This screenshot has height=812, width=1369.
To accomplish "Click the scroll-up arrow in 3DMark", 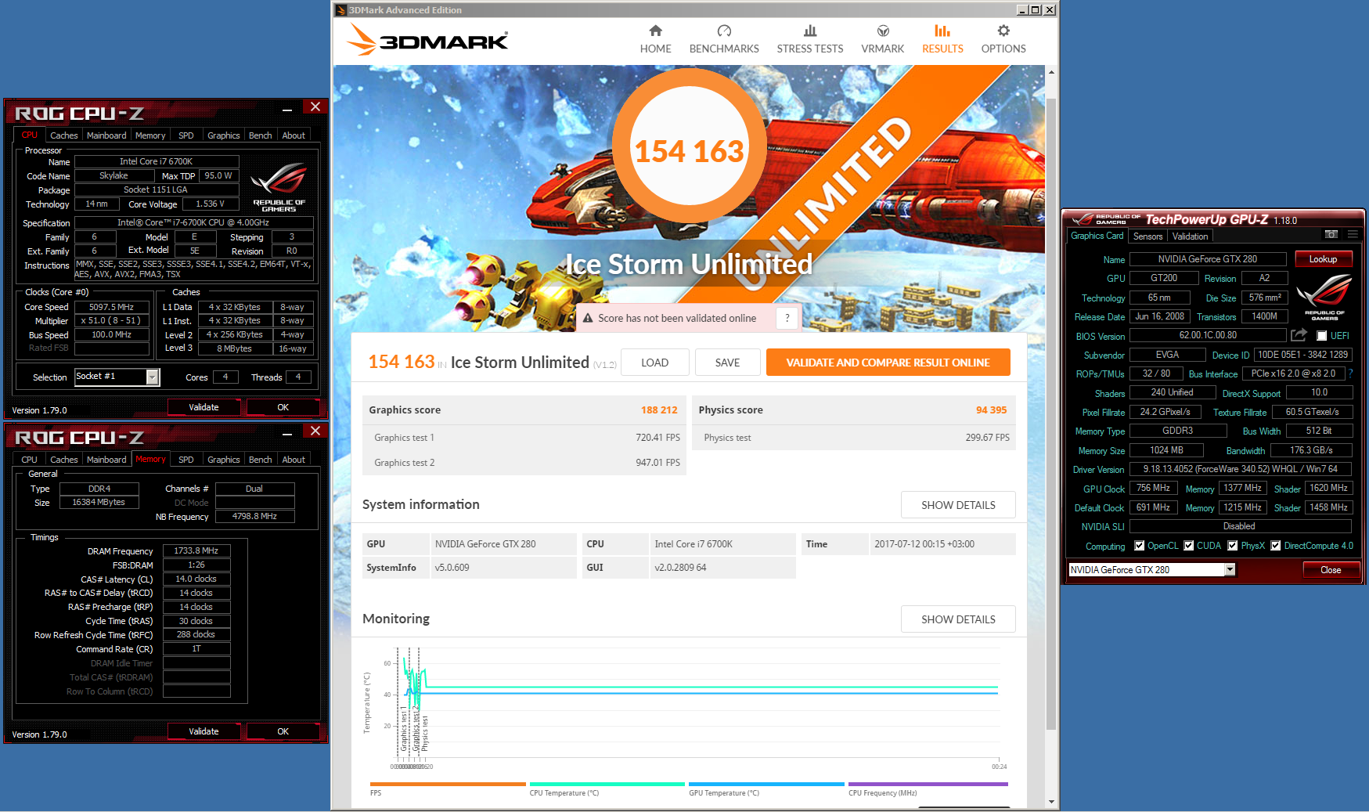I will click(1051, 72).
